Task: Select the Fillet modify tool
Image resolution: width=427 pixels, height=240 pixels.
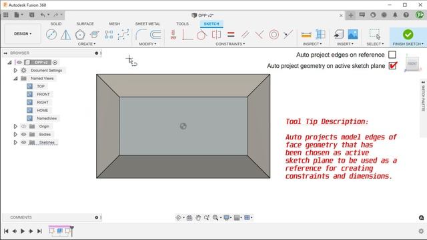Action: coord(141,35)
